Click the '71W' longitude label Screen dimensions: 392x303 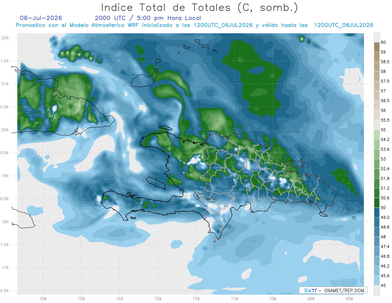point(234,298)
